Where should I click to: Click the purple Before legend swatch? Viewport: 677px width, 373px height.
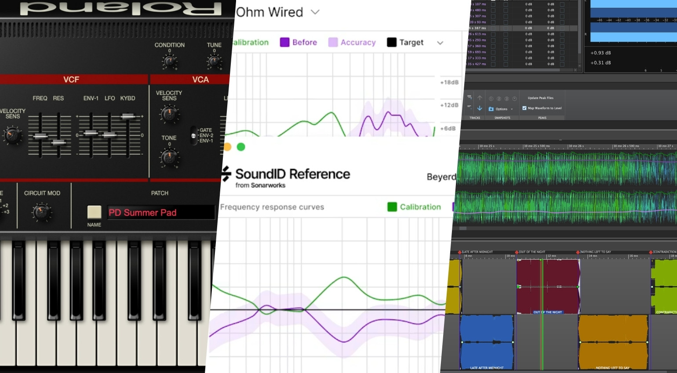tap(285, 42)
